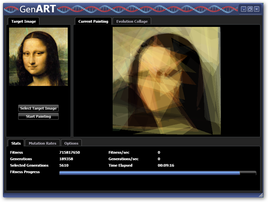
Task: Click the GenART logo title
Action: click(38, 9)
